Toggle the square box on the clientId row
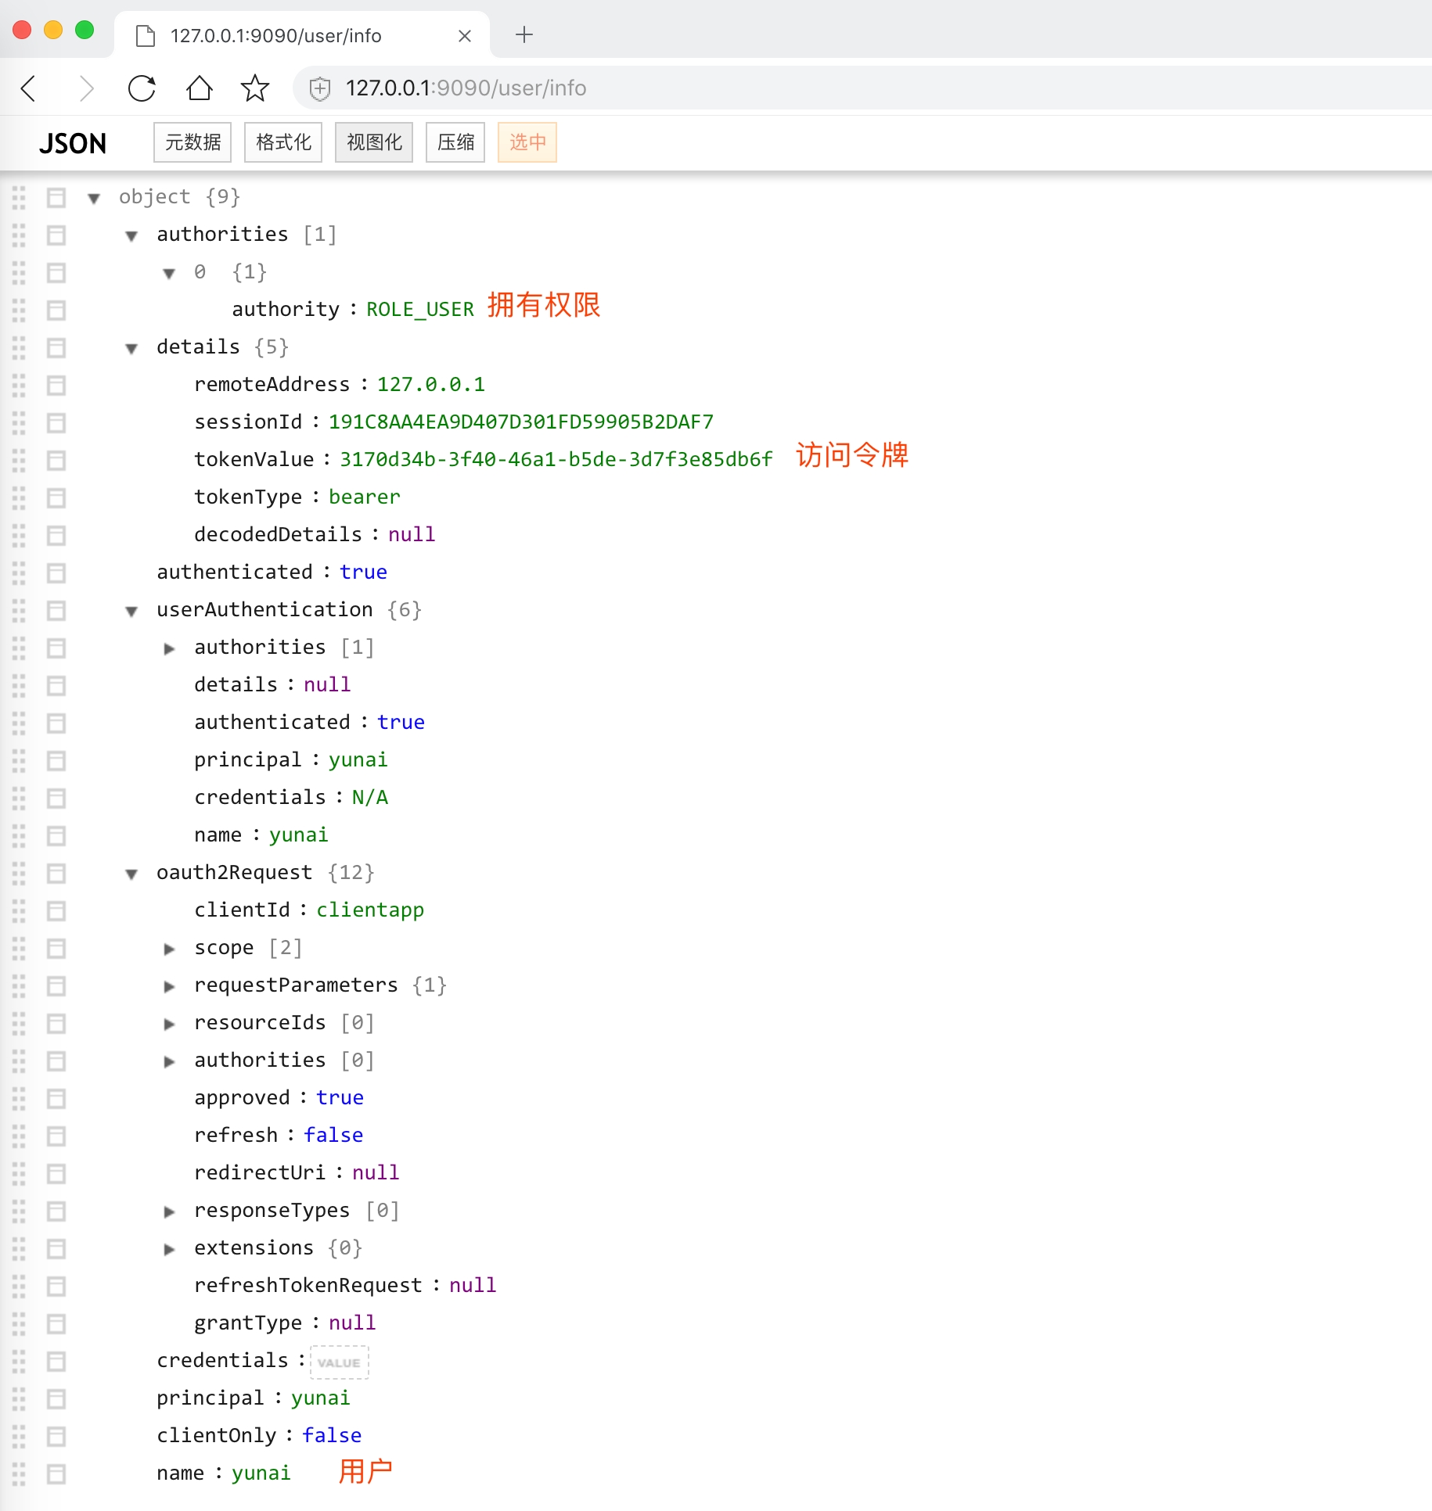This screenshot has height=1511, width=1432. (x=56, y=911)
